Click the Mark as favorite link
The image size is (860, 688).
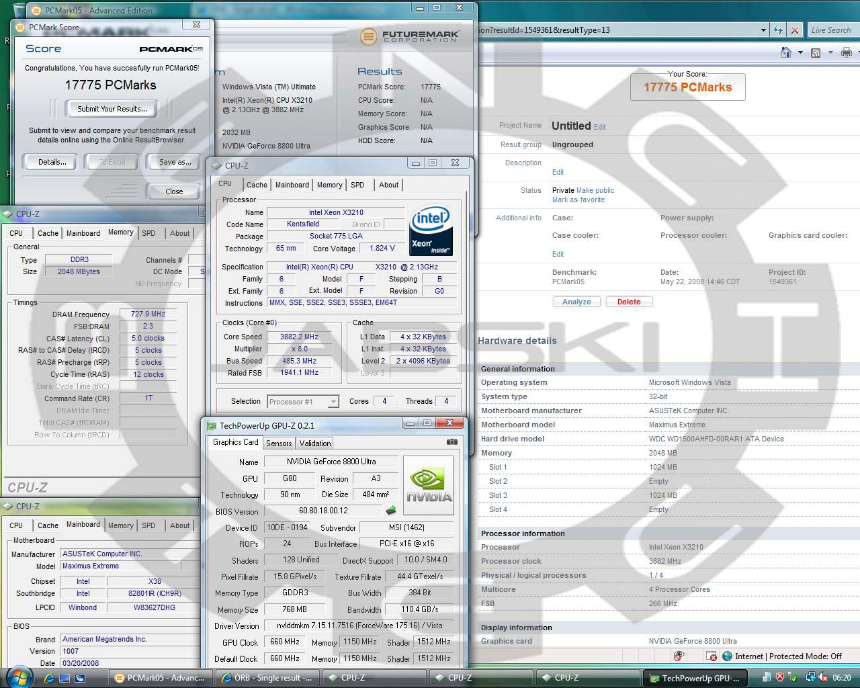[x=578, y=200]
